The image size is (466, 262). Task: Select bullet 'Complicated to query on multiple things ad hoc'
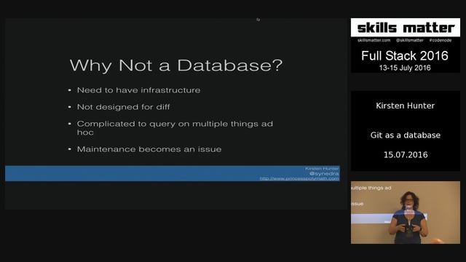[x=175, y=128]
